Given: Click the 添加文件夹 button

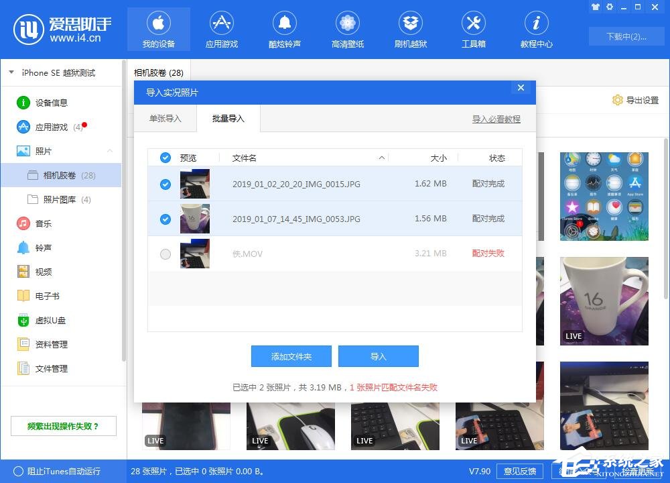Looking at the screenshot, I should tap(291, 356).
